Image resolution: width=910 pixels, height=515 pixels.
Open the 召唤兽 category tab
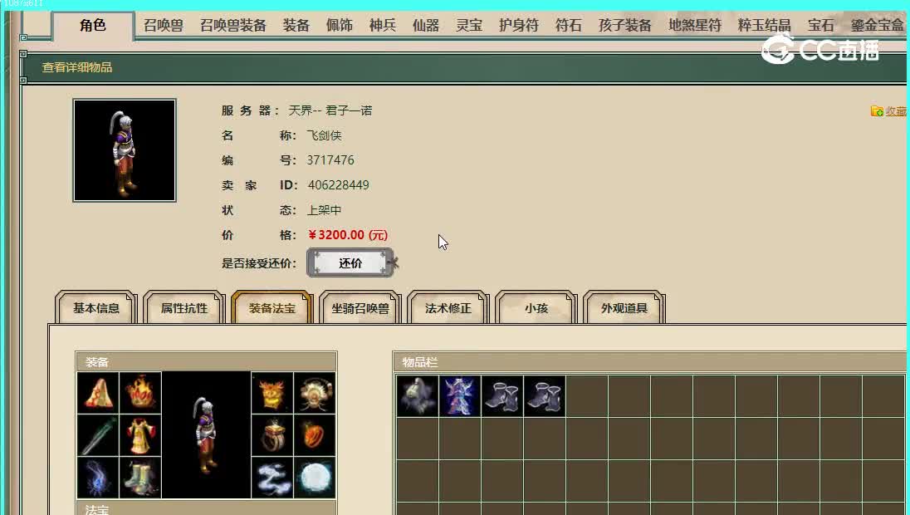click(x=164, y=26)
